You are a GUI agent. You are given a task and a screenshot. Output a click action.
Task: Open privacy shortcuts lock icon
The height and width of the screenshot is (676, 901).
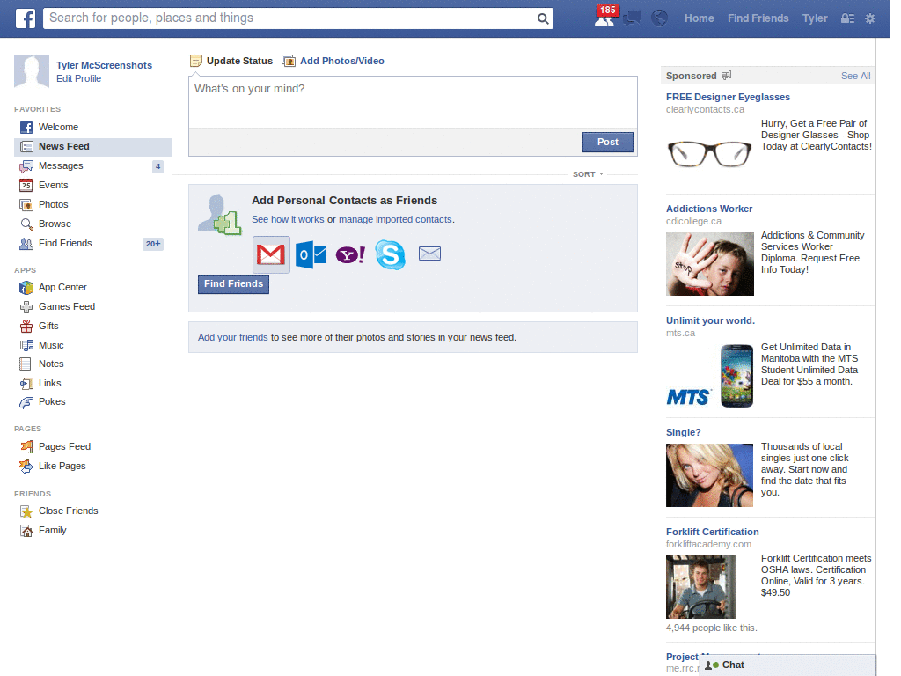coord(847,18)
